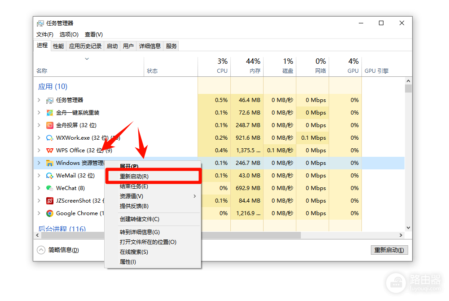The width and height of the screenshot is (449, 301).
Task: Expand the WeMail process row
Action: tap(39, 176)
